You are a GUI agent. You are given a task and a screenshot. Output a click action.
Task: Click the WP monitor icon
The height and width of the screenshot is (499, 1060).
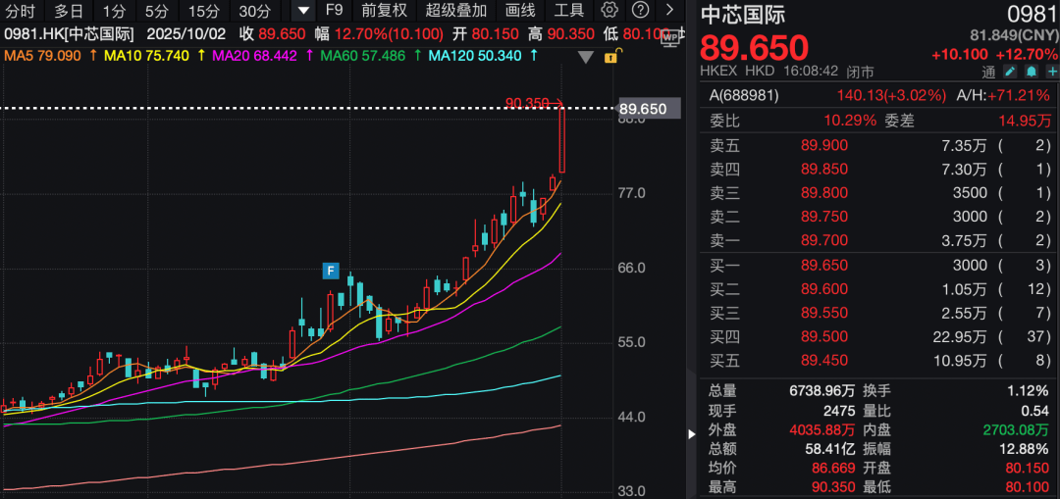pos(671,38)
